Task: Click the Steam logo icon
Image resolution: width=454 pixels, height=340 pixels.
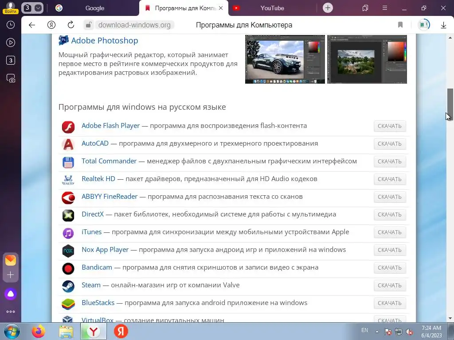Action: (x=68, y=286)
